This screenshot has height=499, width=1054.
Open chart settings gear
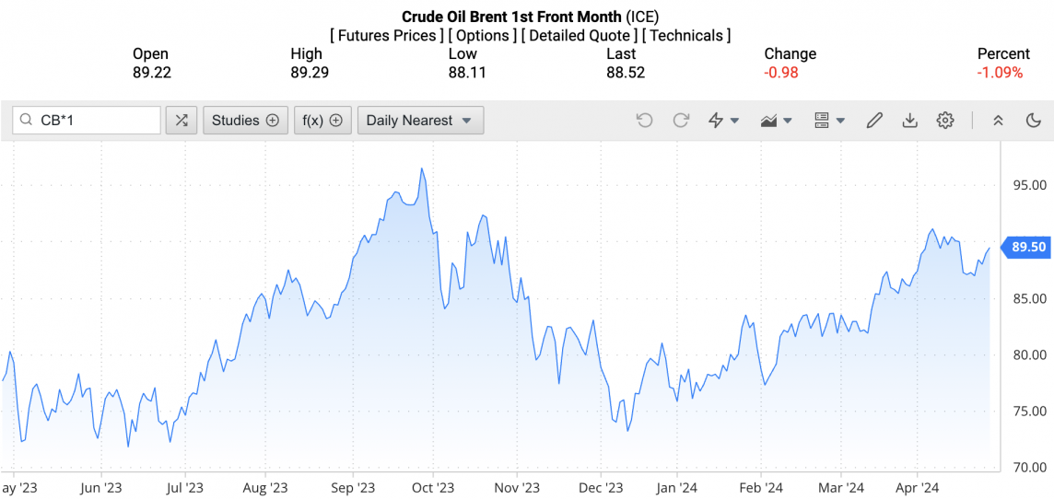944,121
